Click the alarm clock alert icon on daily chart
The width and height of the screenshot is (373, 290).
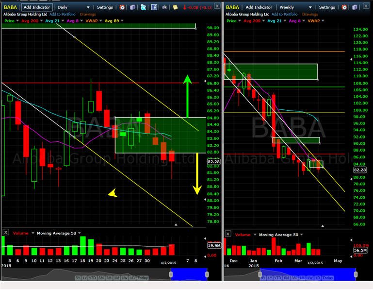(122, 7)
